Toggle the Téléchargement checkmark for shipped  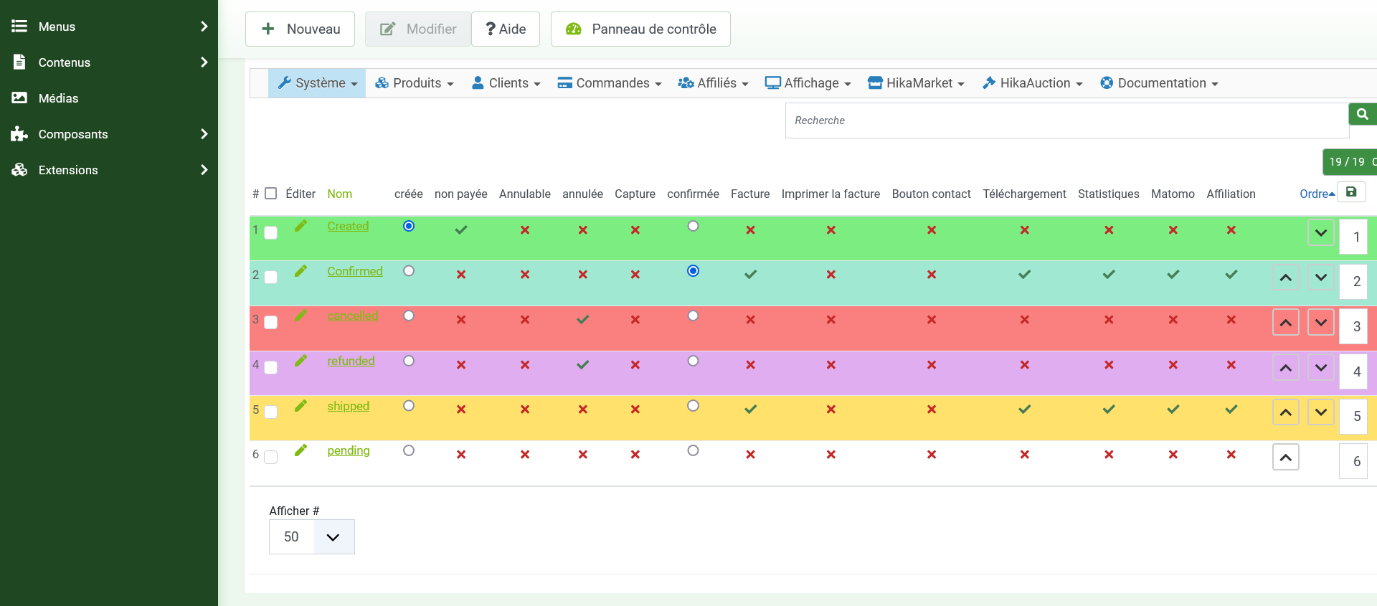[1025, 409]
